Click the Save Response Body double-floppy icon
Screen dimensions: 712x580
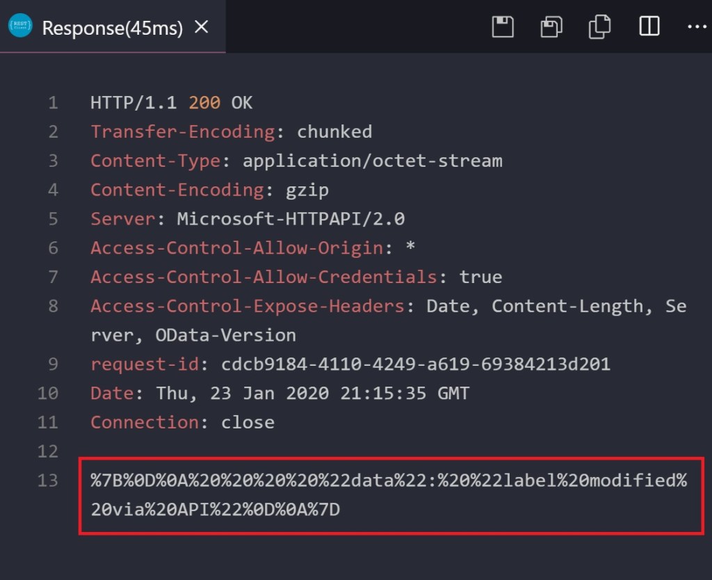pyautogui.click(x=551, y=27)
